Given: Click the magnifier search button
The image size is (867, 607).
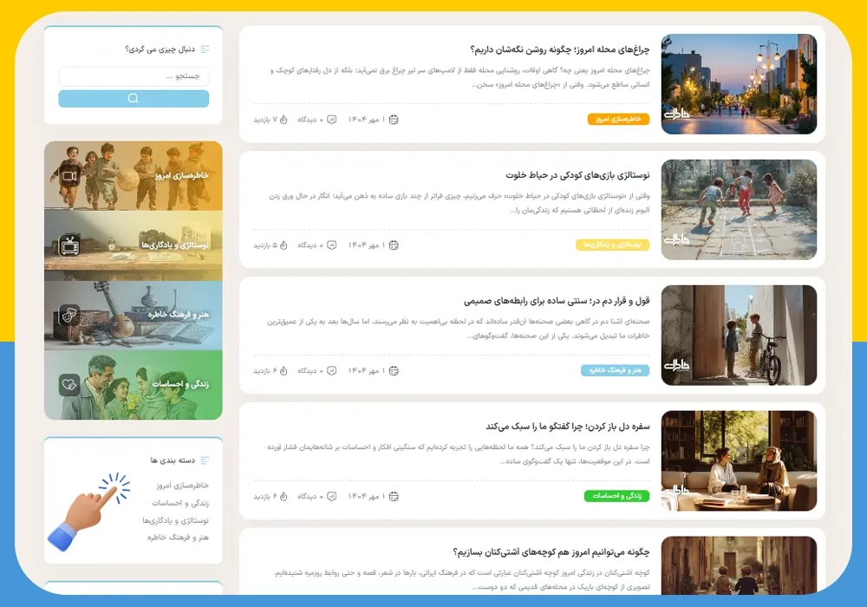Looking at the screenshot, I should tap(133, 99).
